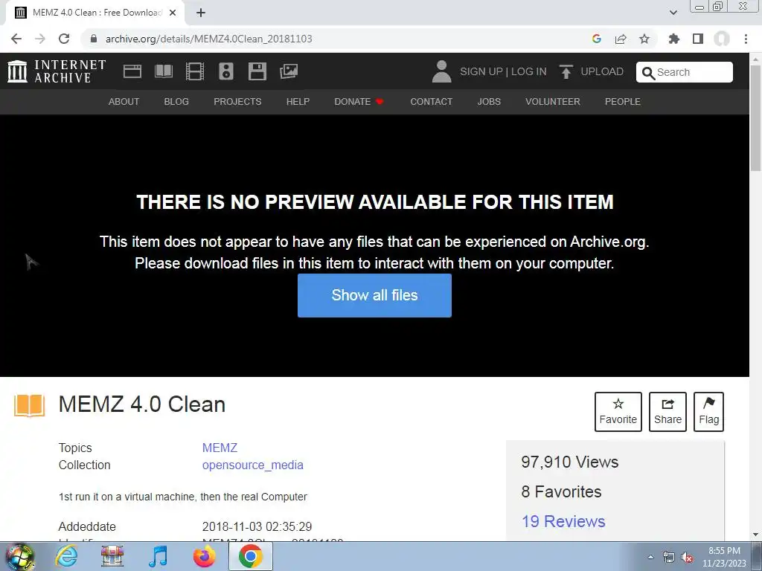Click the muted volume tray icon

[687, 558]
